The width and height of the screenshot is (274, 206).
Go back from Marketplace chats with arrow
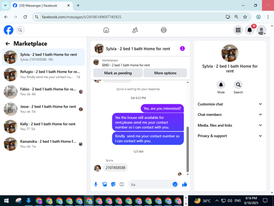coord(8,43)
